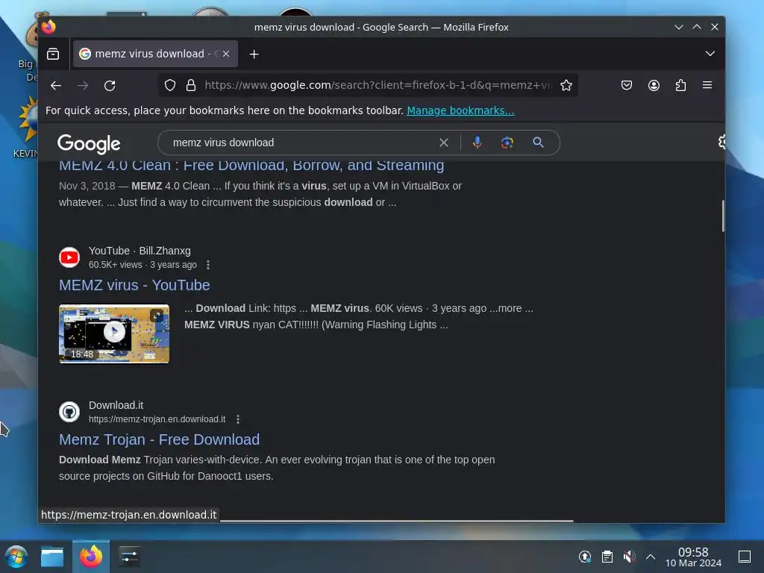Open the Firefox hamburger application menu
The height and width of the screenshot is (573, 764).
(707, 85)
